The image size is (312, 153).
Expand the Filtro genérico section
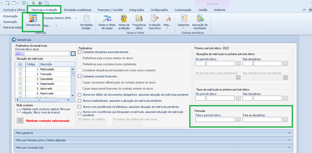tap(153, 133)
